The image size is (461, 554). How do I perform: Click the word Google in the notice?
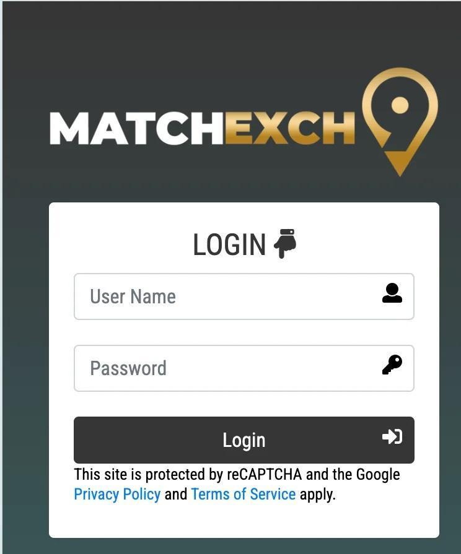pyautogui.click(x=378, y=475)
